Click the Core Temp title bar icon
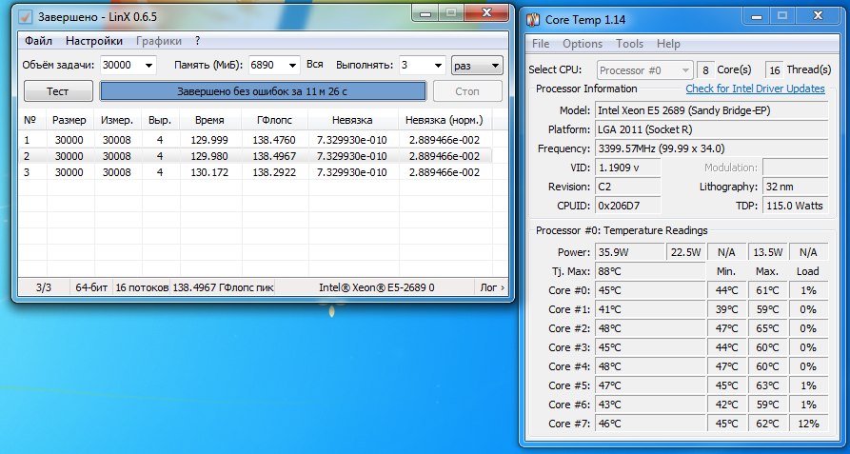 point(533,20)
